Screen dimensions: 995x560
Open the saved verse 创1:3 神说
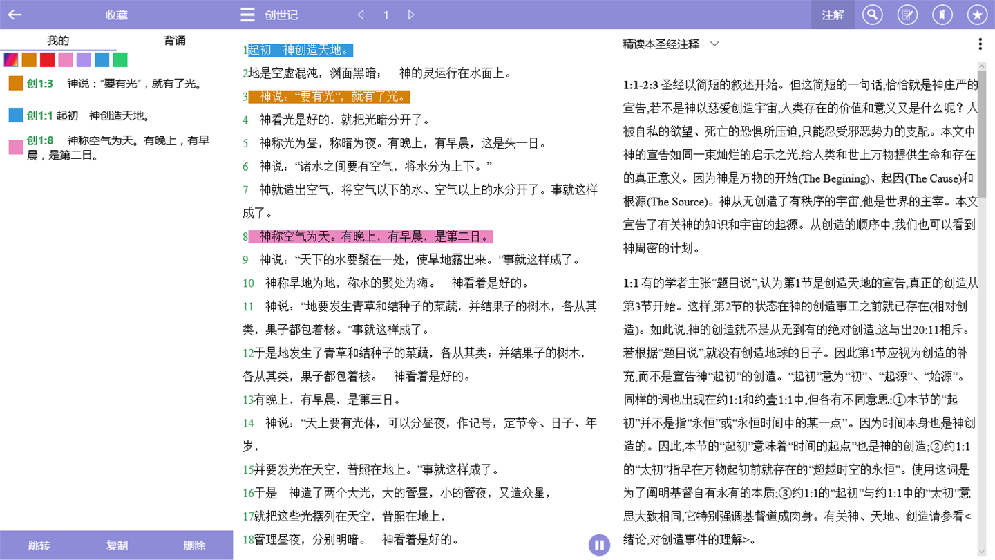[x=115, y=84]
